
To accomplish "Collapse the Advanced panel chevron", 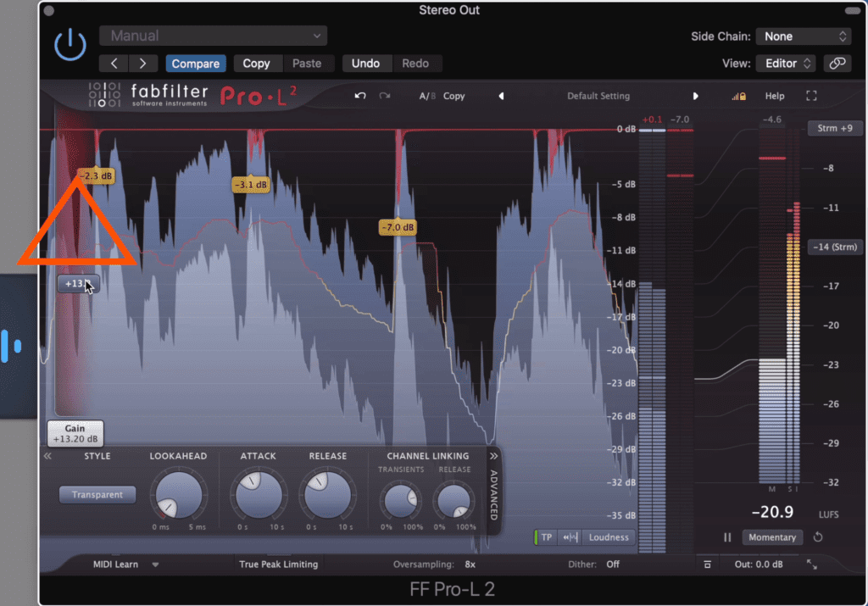I will [x=493, y=456].
